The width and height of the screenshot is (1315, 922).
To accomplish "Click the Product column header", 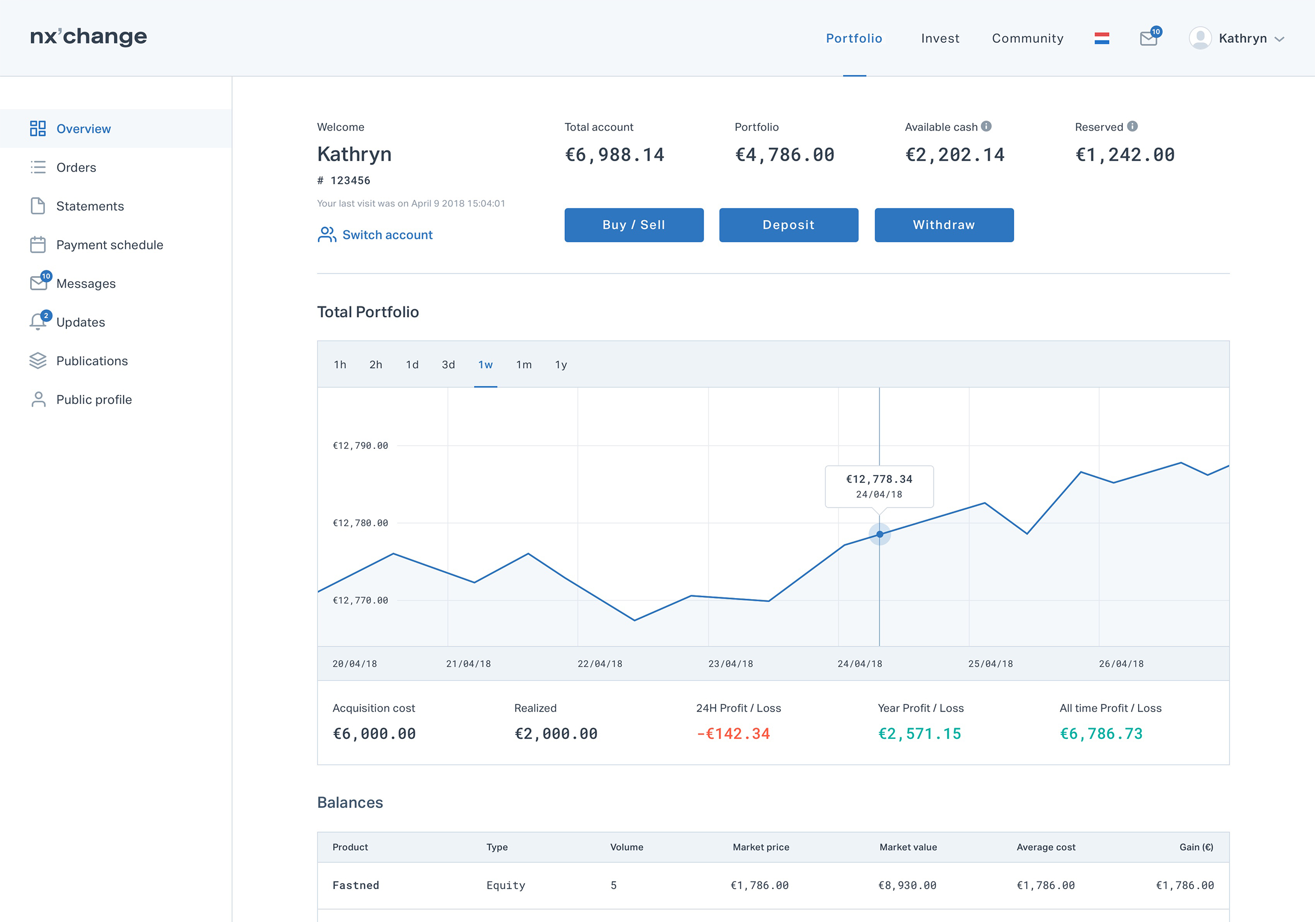I will click(x=350, y=847).
